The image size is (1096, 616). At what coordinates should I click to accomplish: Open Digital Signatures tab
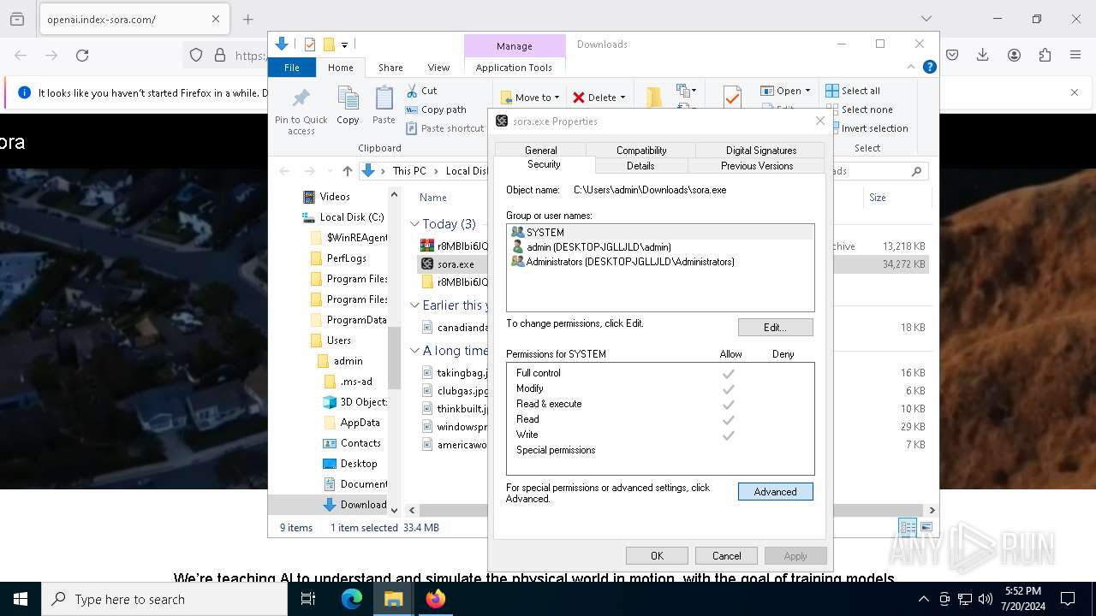tap(761, 150)
